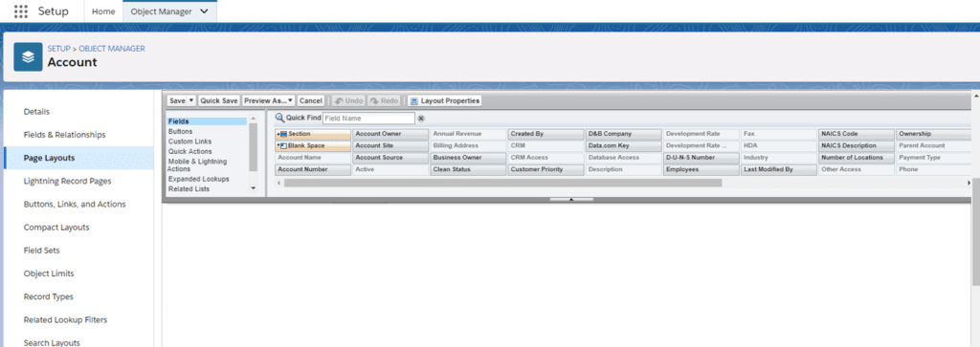The height and width of the screenshot is (347, 980).
Task: Select the Business Owner field
Action: click(468, 158)
